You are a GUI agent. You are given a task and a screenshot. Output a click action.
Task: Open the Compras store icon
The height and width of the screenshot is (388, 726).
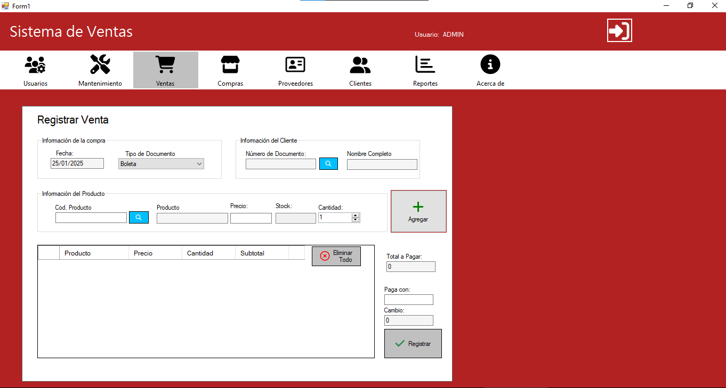coord(230,65)
